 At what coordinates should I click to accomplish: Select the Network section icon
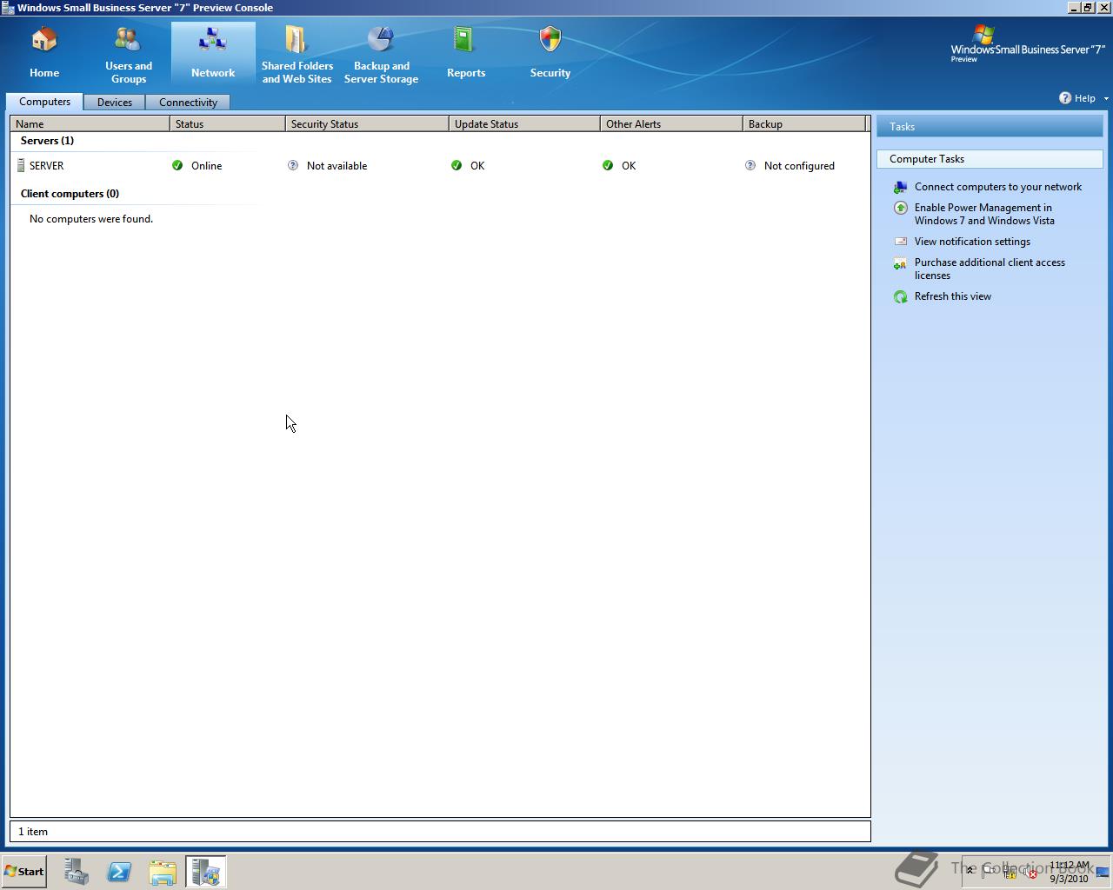pos(212,40)
